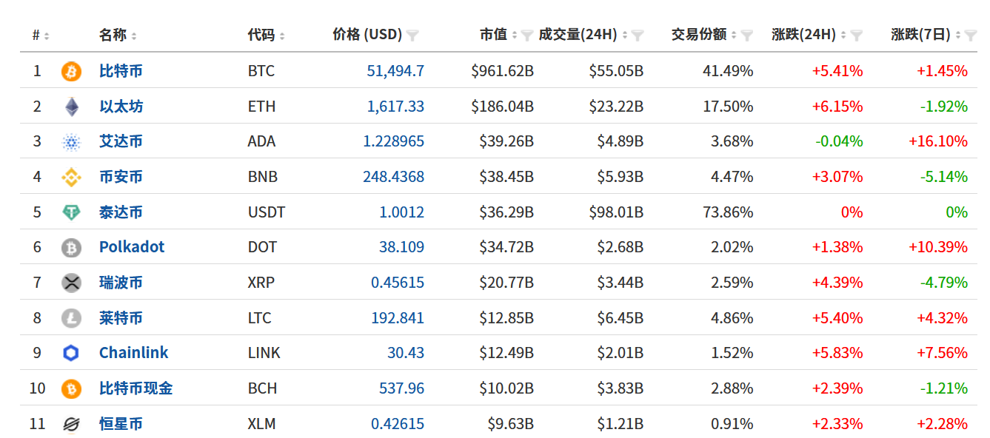Click the silver Litecoin LTC icon
Viewport: 990px width, 438px height.
(x=71, y=318)
